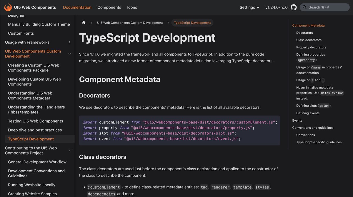Jump to Events in table of contents

click(297, 120)
